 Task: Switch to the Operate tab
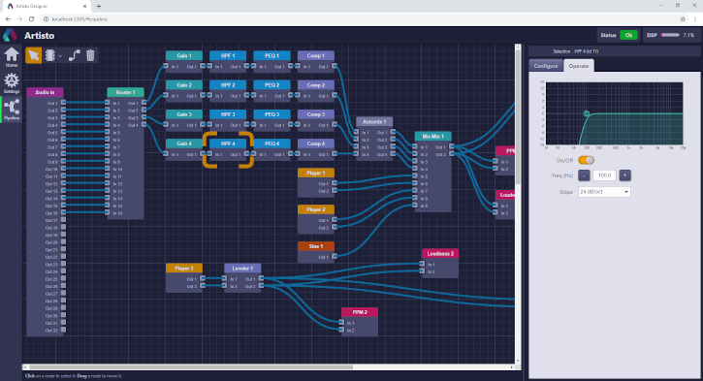[578, 66]
